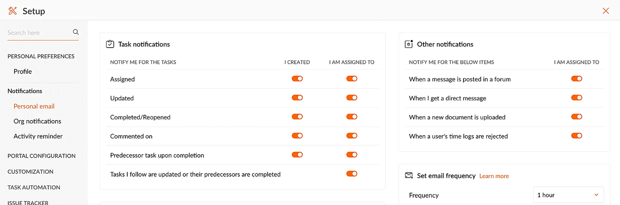Click the Other notifications icon
This screenshot has width=620, height=205.
coord(409,44)
